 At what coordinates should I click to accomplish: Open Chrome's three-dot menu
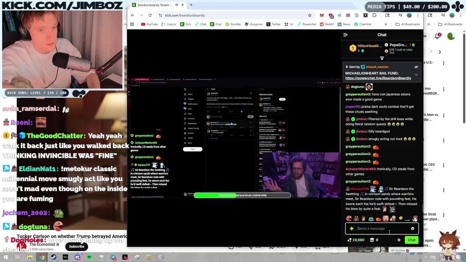click(418, 15)
